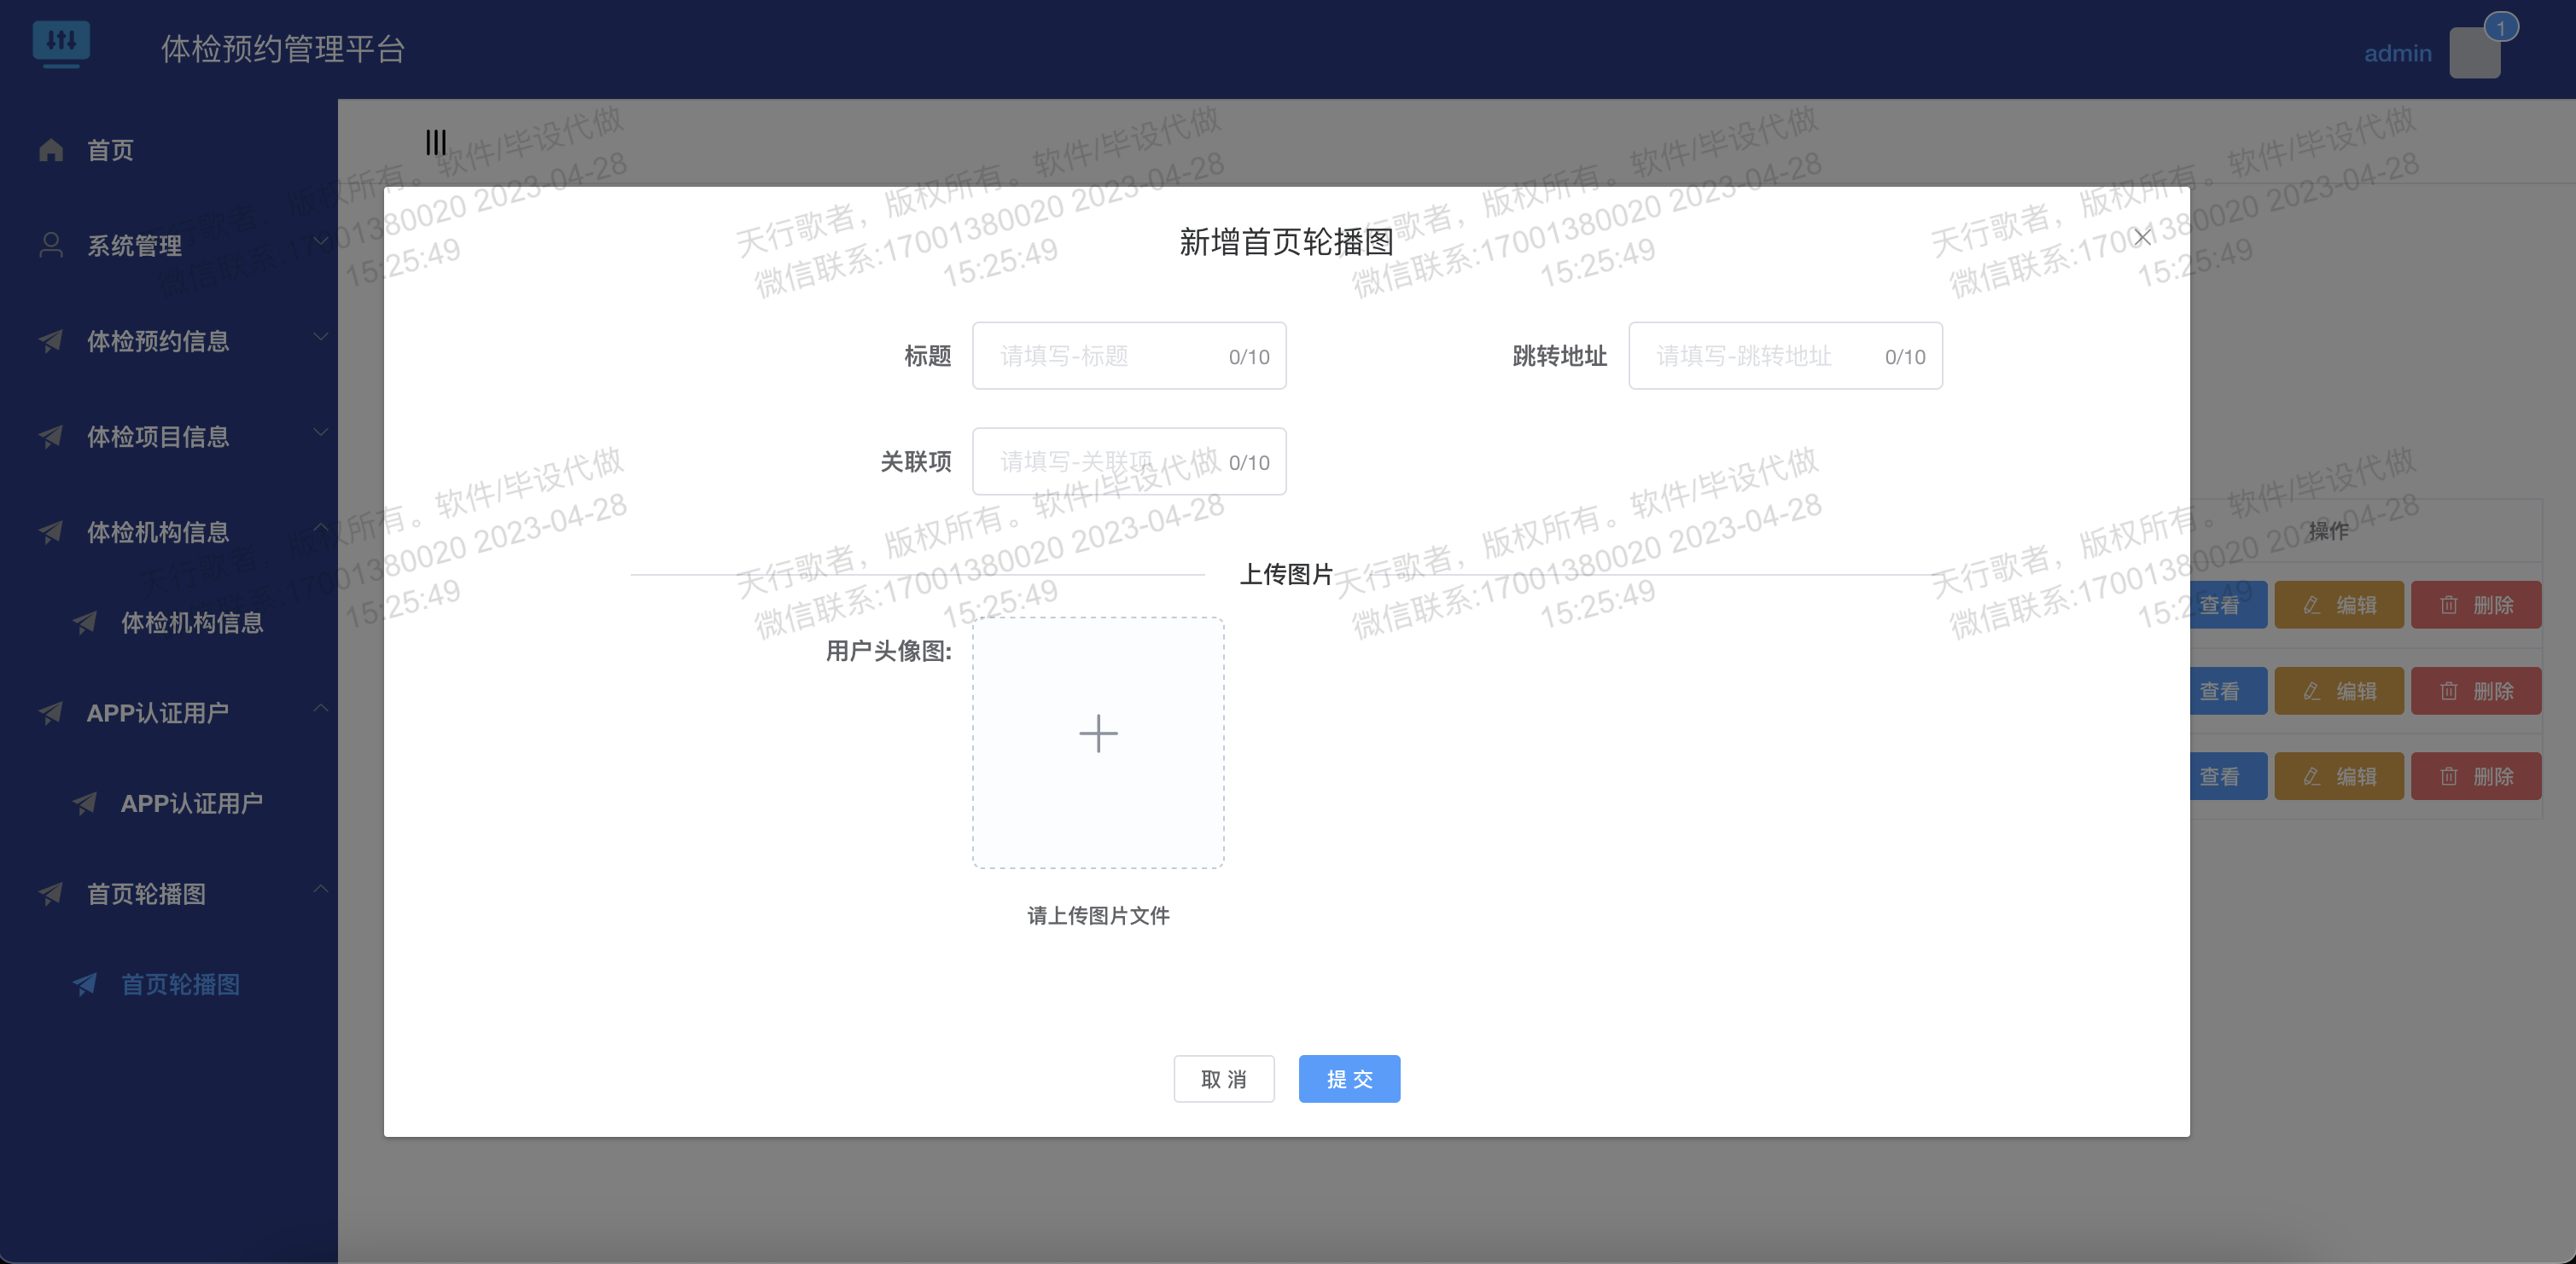
Task: Focus the 跳转地址 input field
Action: [x=1760, y=356]
